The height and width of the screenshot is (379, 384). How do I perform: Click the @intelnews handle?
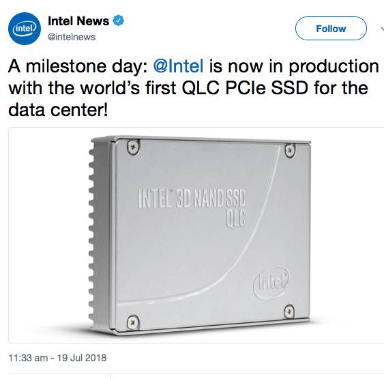pyautogui.click(x=72, y=37)
